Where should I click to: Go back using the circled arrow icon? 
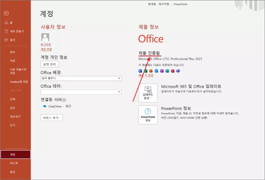pyautogui.click(x=6, y=13)
